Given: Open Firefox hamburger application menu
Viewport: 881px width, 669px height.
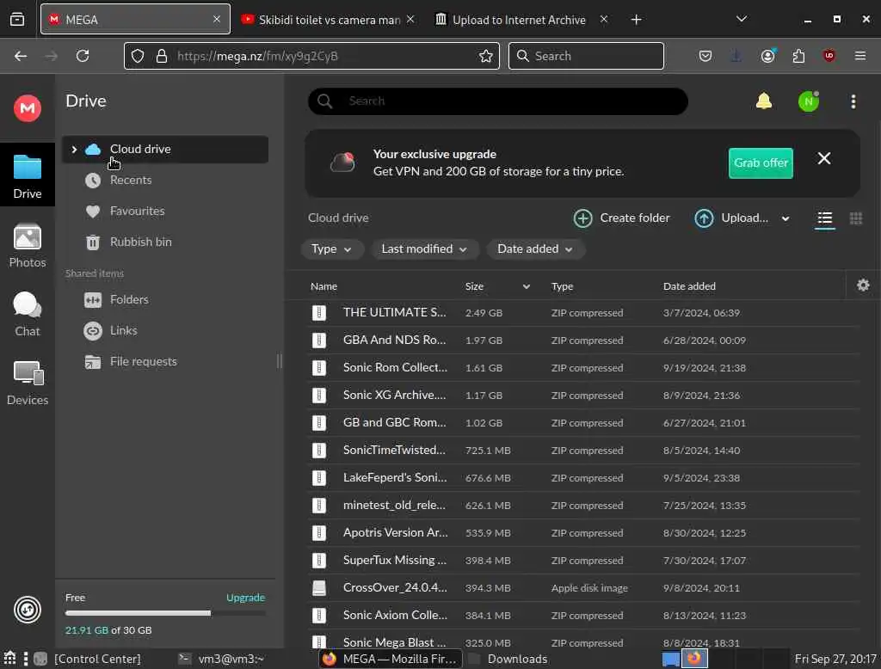Looking at the screenshot, I should [859, 56].
